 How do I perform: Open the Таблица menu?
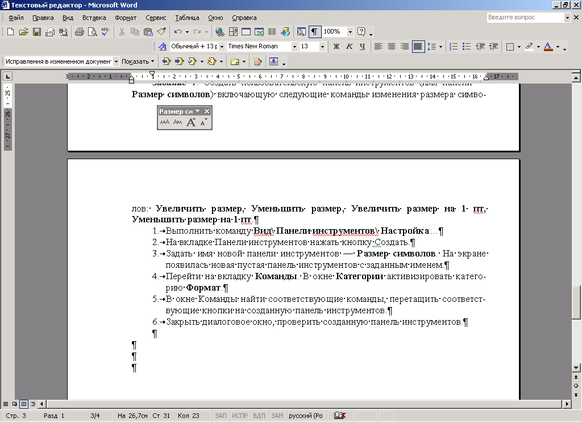(x=187, y=18)
